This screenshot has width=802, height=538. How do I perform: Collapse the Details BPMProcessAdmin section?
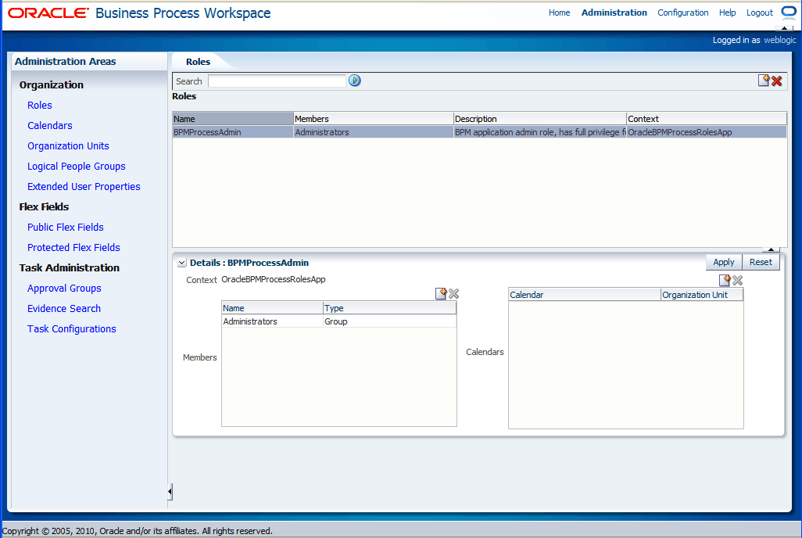click(x=181, y=263)
